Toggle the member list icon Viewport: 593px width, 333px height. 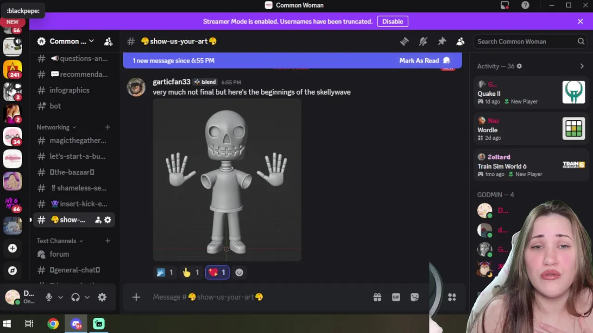click(x=460, y=41)
